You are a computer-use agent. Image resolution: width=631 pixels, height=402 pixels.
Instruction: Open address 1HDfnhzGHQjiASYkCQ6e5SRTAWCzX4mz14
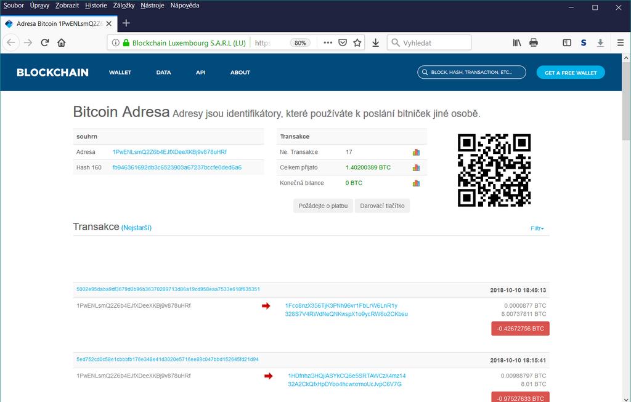(x=347, y=376)
